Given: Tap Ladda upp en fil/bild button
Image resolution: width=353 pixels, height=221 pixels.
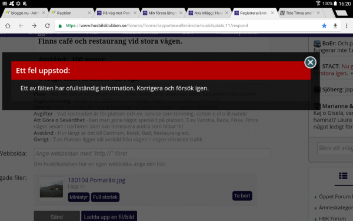Looking at the screenshot, I should point(109,216).
